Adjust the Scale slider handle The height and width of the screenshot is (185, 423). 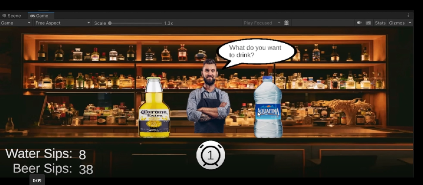point(110,23)
